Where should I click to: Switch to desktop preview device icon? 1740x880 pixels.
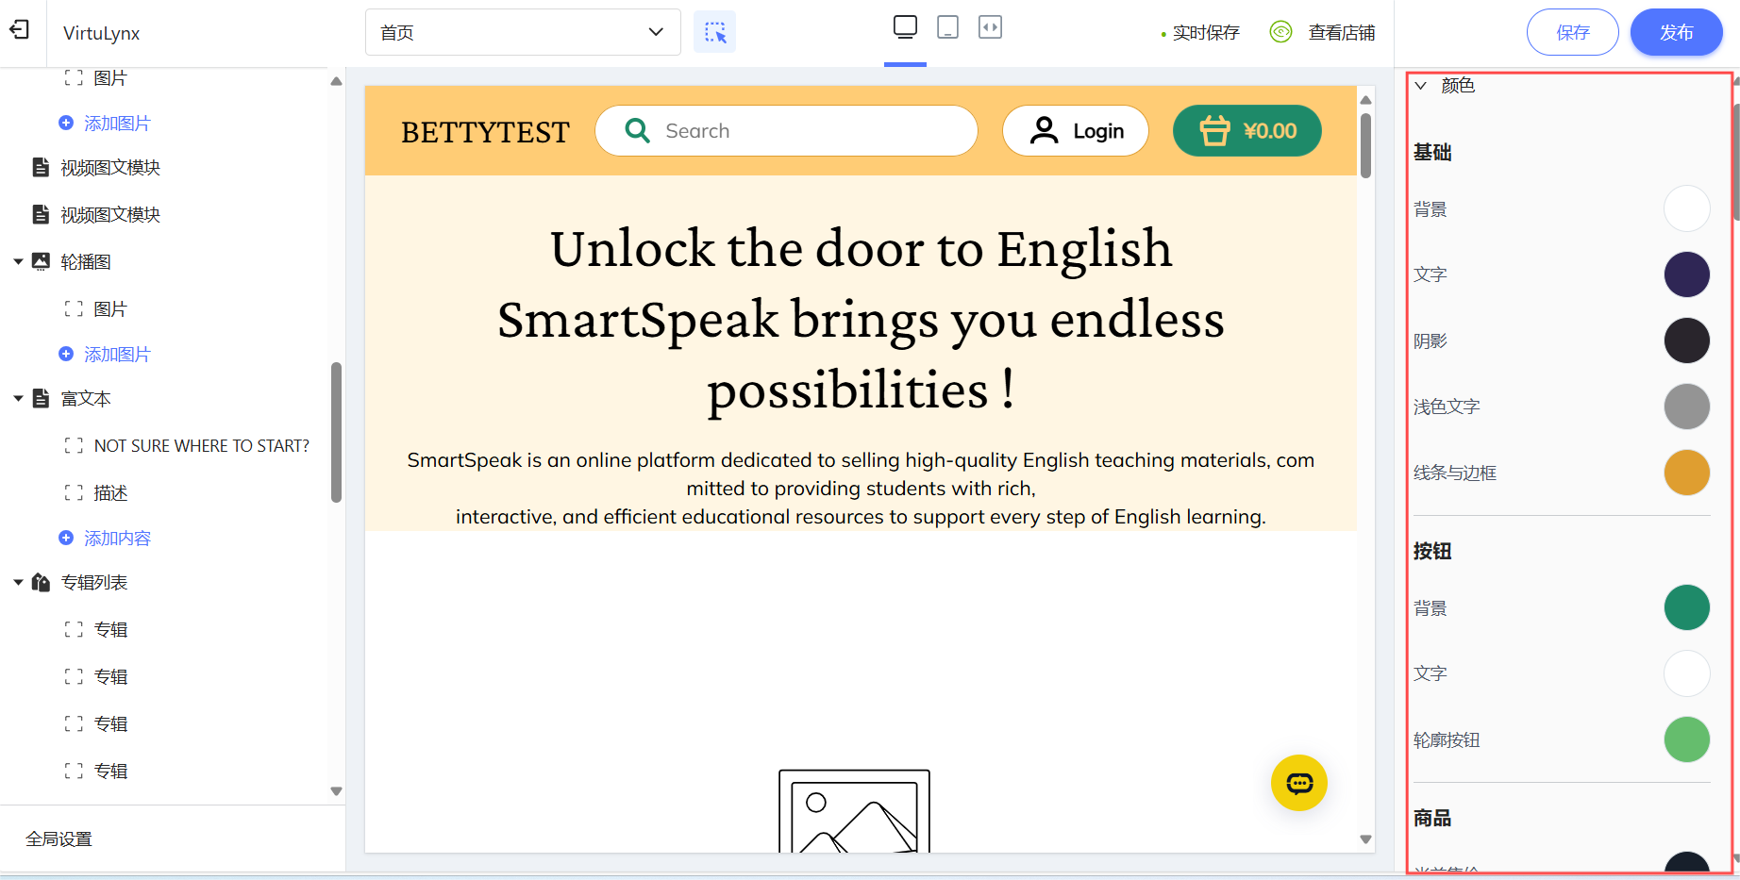(x=905, y=27)
